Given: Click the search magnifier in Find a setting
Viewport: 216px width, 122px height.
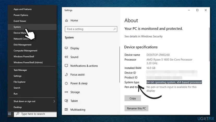Looking at the screenshot, I should click(x=115, y=29).
